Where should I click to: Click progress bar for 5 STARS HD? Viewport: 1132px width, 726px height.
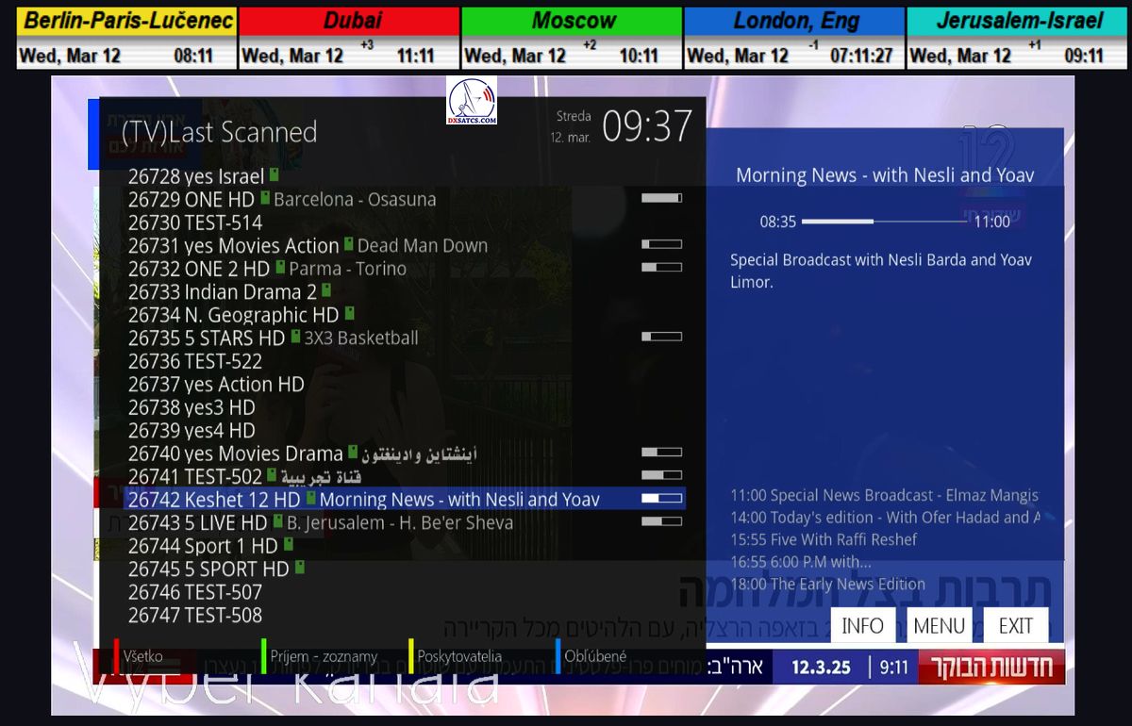click(x=661, y=337)
